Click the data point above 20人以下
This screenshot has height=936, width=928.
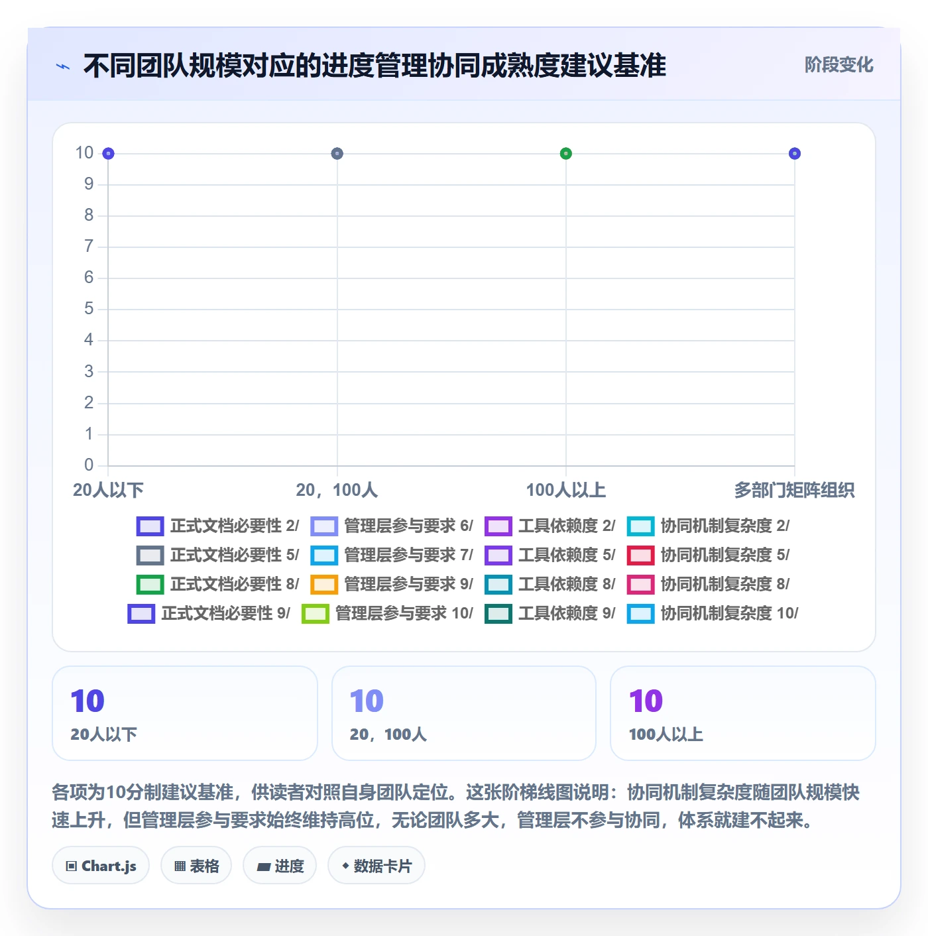click(108, 154)
